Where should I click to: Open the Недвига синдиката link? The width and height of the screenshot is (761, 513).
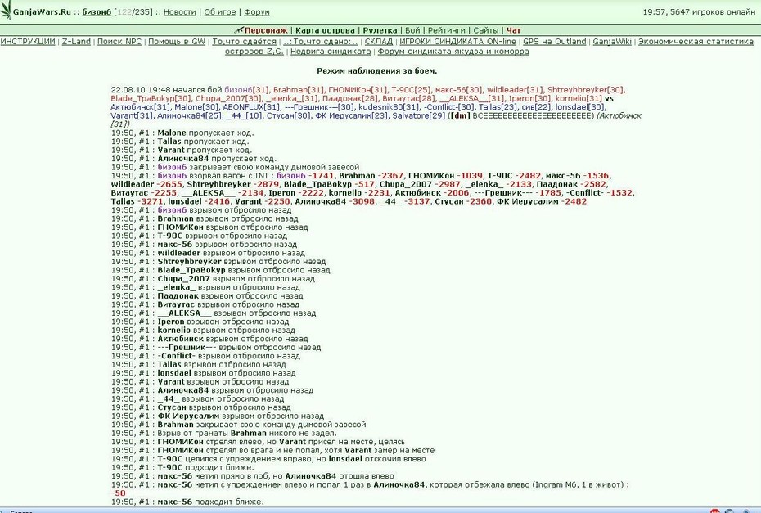click(x=331, y=52)
